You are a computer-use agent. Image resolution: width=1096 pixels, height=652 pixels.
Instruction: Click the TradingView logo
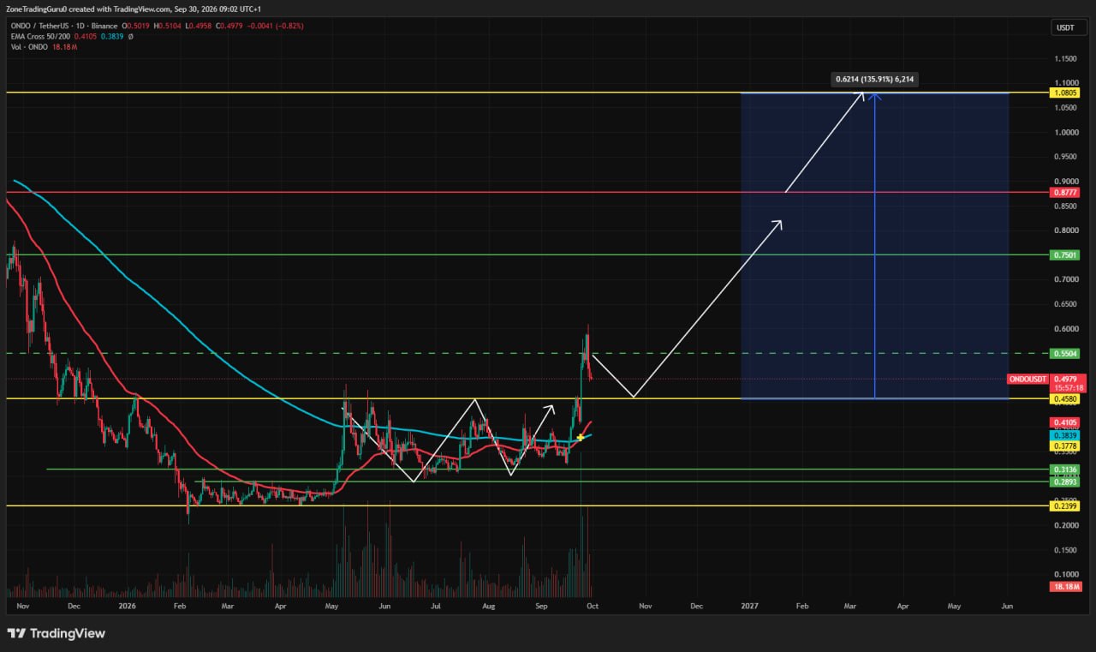[x=56, y=633]
